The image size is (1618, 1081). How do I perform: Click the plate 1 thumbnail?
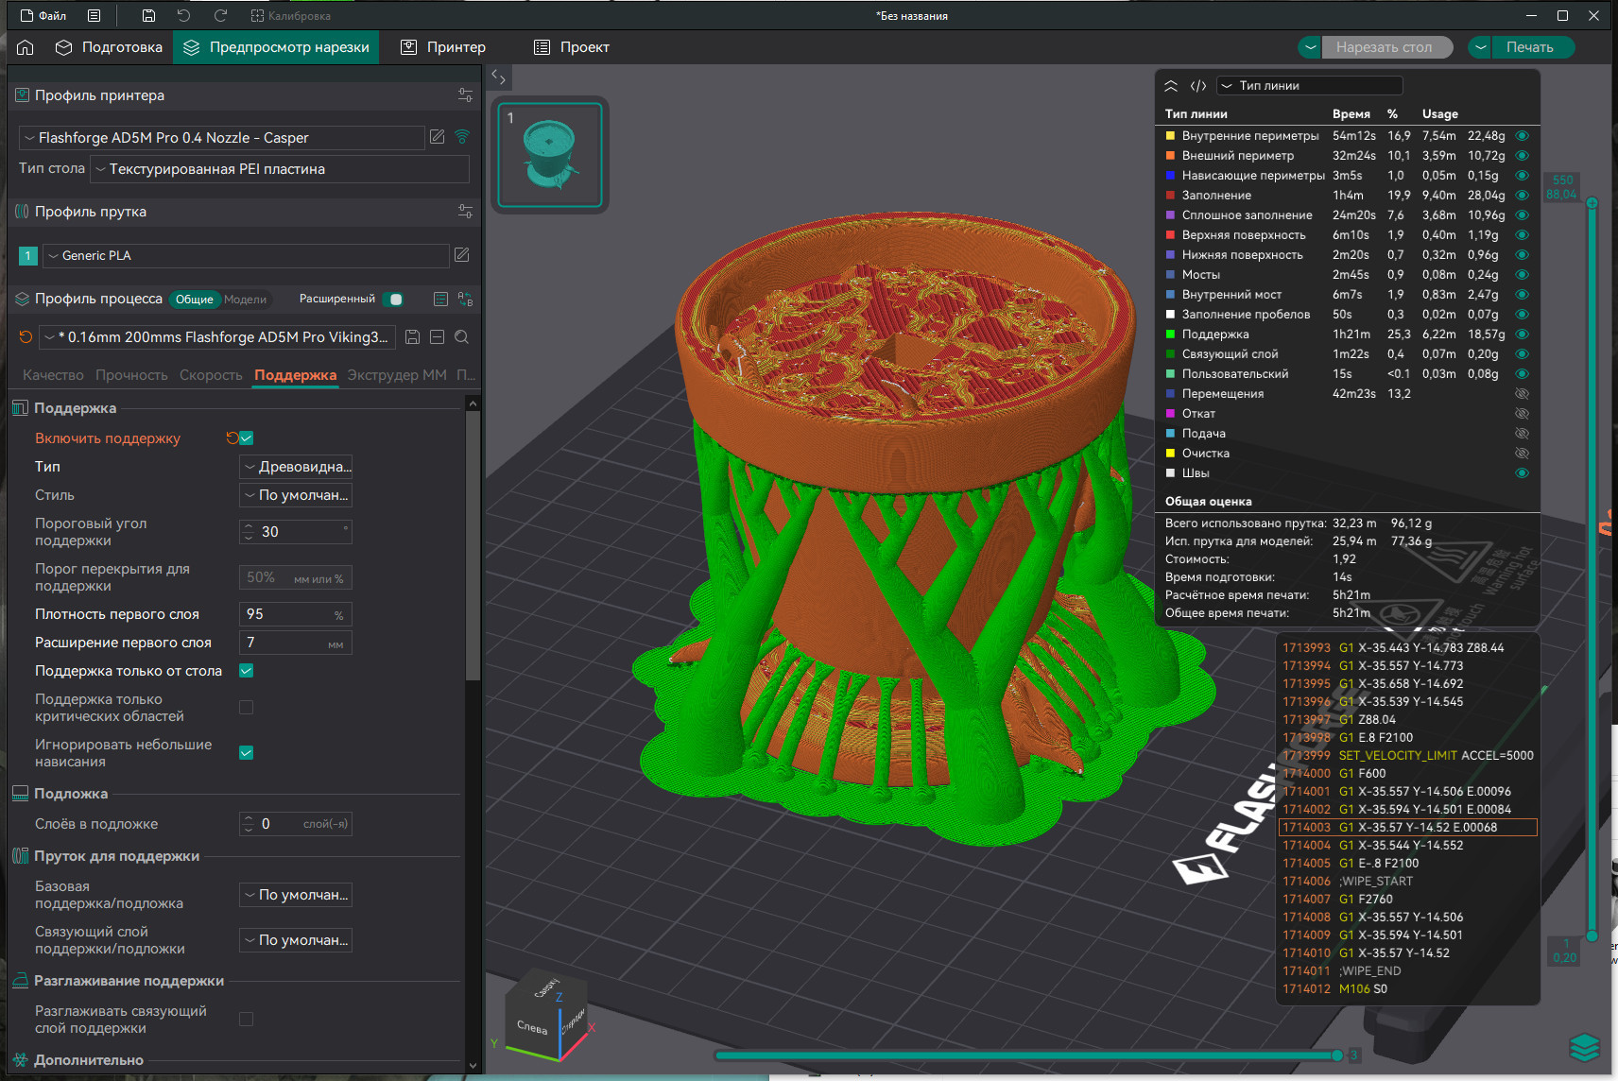[x=550, y=155]
